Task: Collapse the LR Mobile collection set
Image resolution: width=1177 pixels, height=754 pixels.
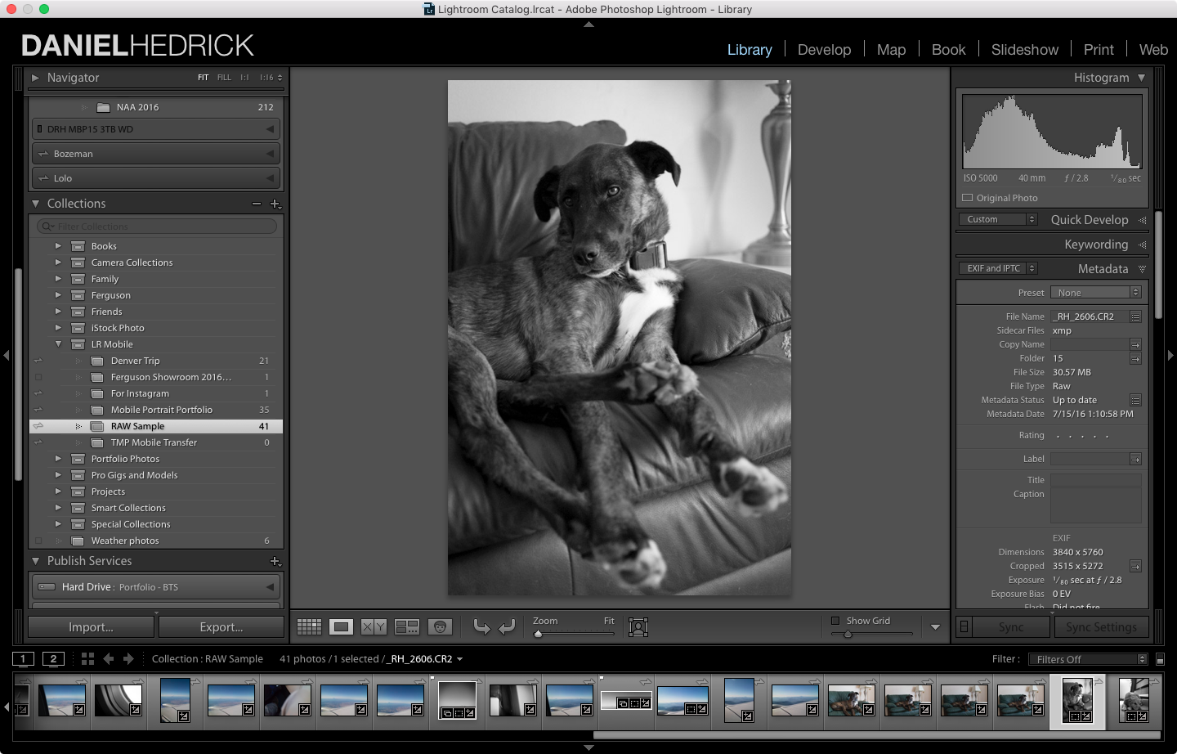Action: point(58,344)
